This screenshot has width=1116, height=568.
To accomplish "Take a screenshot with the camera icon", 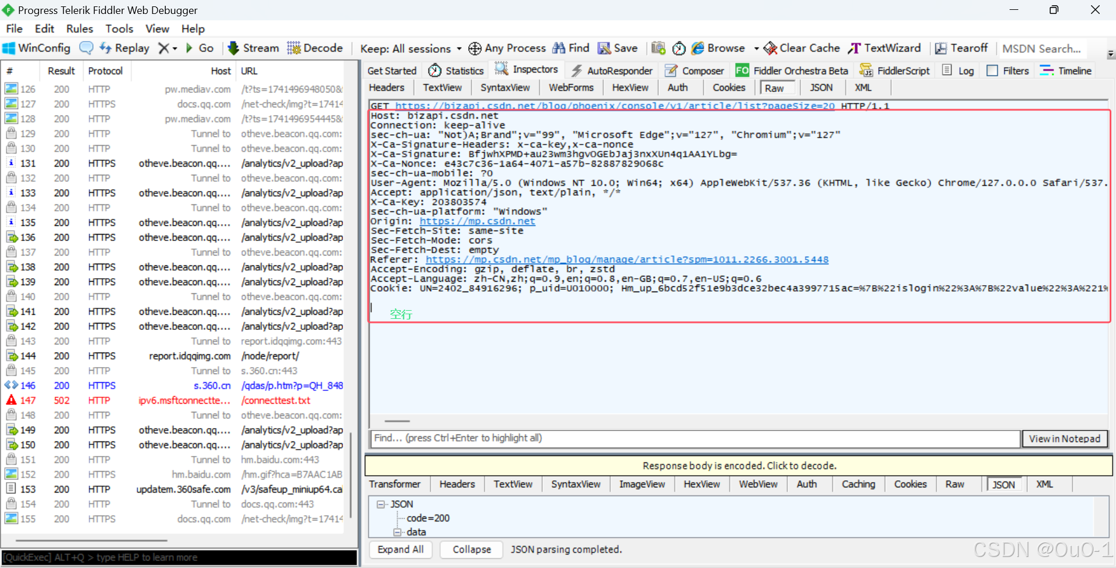I will (658, 48).
